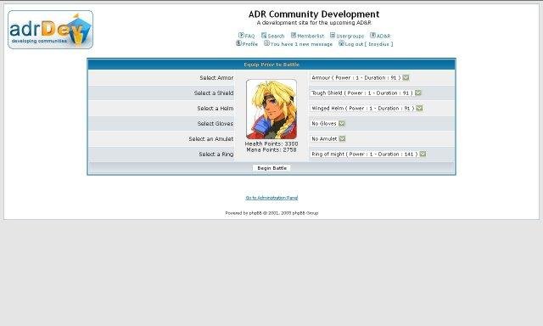Click the adrDev logo image
This screenshot has height=326, width=543.
(50, 30)
